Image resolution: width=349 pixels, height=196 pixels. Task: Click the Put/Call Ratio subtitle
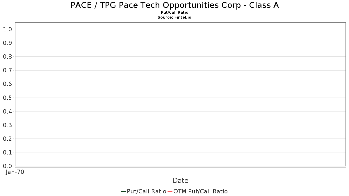174,12
